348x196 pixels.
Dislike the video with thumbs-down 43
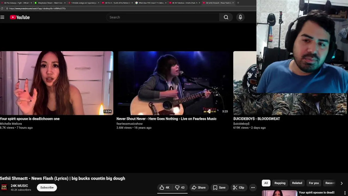pos(180,188)
